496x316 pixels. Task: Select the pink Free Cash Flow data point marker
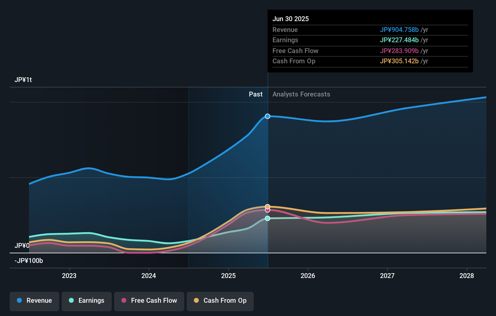(x=267, y=211)
